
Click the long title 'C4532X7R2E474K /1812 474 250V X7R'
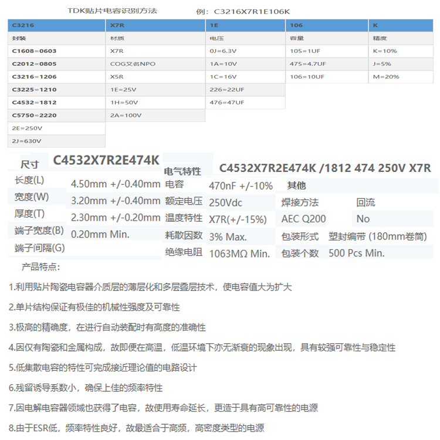(x=325, y=168)
